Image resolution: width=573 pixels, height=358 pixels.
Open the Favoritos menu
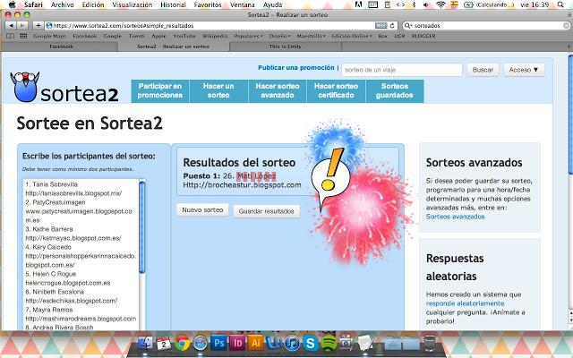pos(208,4)
